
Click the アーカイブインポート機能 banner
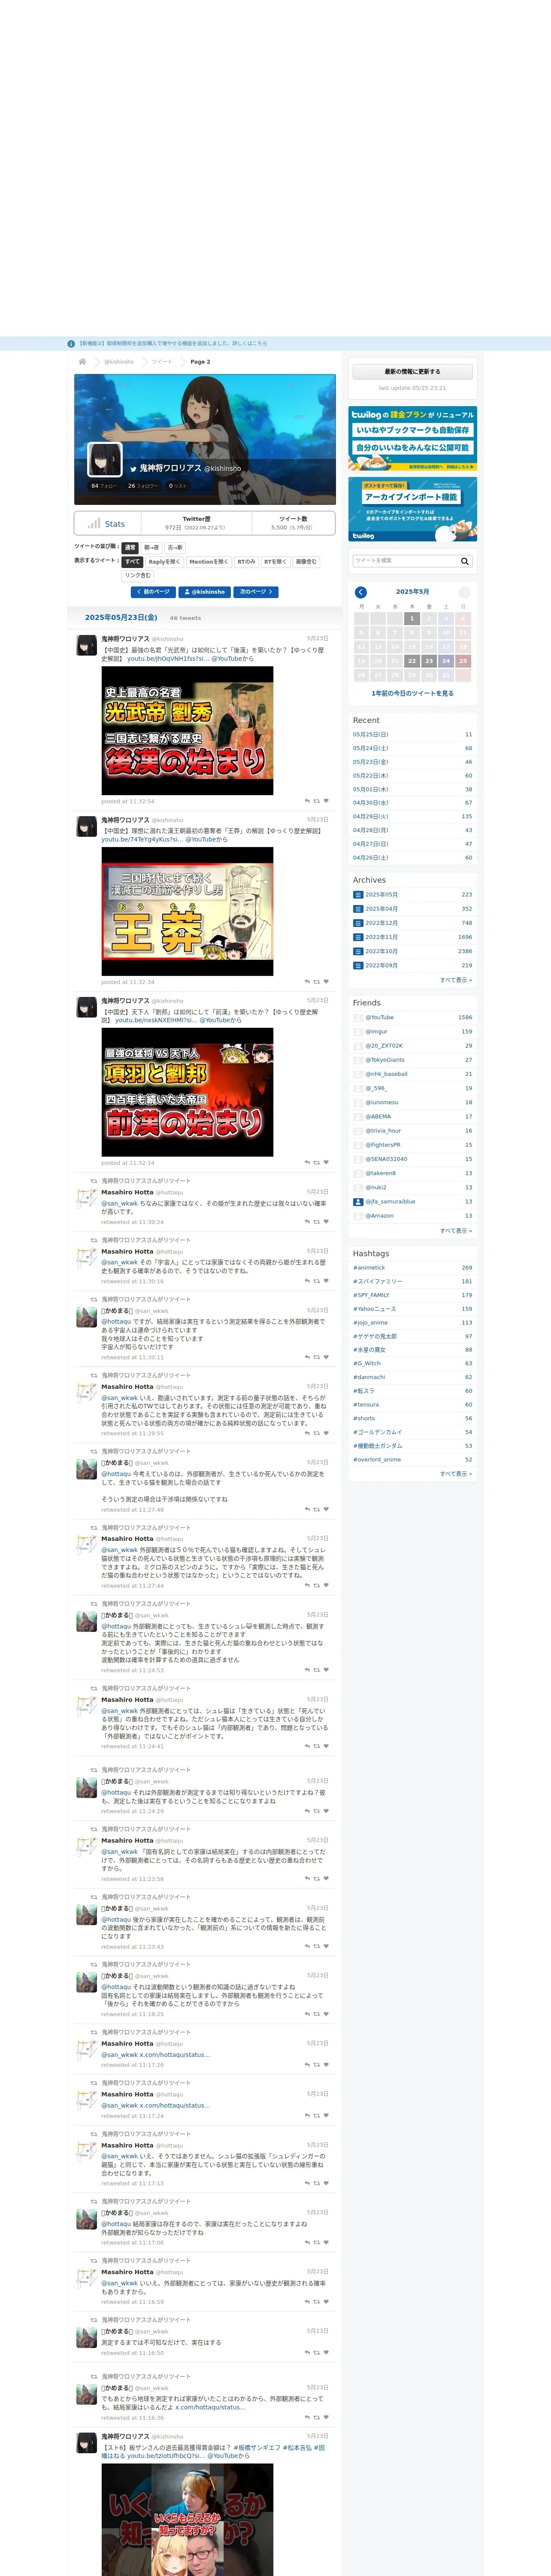point(412,509)
